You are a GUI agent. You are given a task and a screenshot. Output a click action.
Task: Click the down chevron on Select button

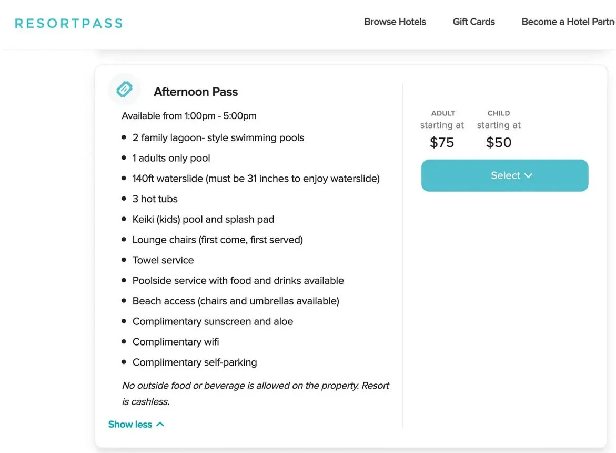click(529, 175)
